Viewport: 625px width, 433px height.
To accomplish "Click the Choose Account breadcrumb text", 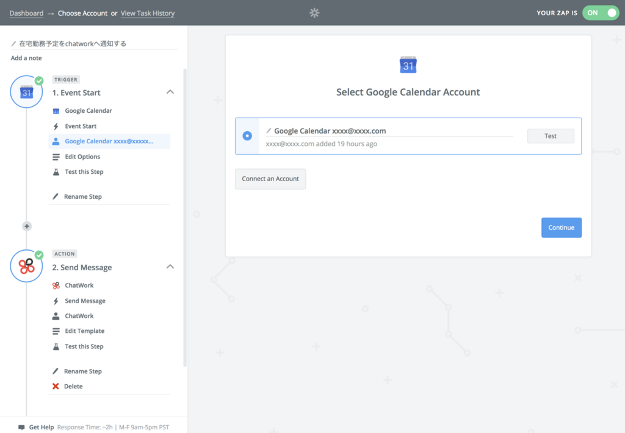I will tap(82, 13).
